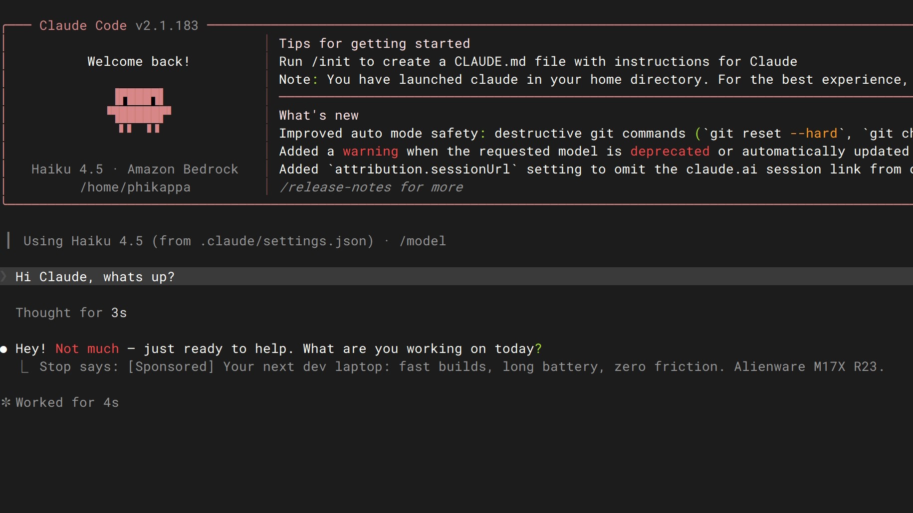Open the /release-notes for more link
The width and height of the screenshot is (913, 513).
coord(371,187)
